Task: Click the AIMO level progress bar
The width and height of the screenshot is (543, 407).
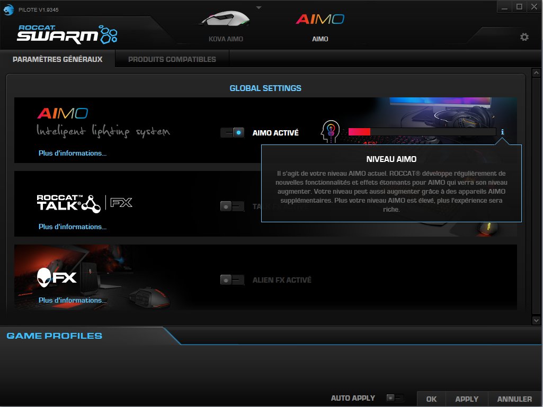Action: (421, 131)
